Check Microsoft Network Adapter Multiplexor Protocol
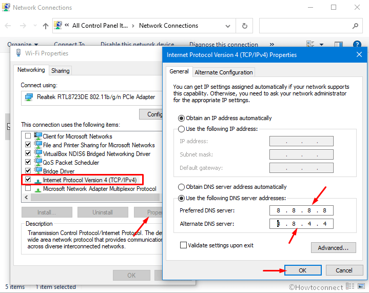This screenshot has width=369, height=293. pyautogui.click(x=28, y=188)
